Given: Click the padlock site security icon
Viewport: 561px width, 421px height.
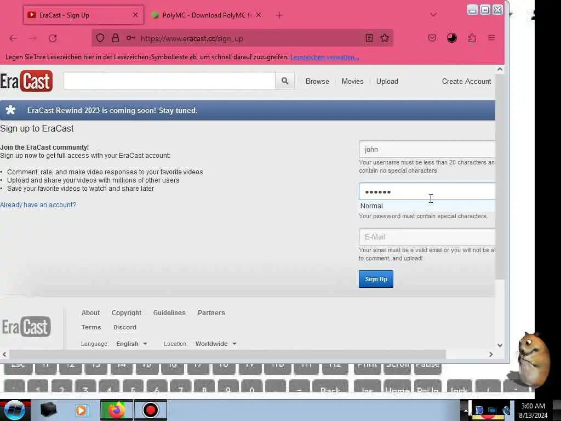Looking at the screenshot, I should point(115,38).
